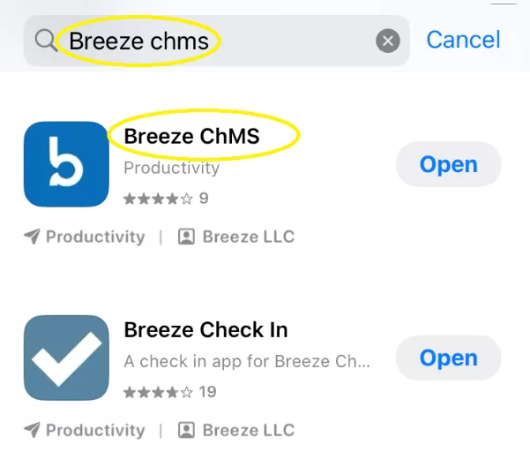Tap the arrow icon beside Breeze ChMS Productivity
The image size is (530, 467).
[32, 237]
